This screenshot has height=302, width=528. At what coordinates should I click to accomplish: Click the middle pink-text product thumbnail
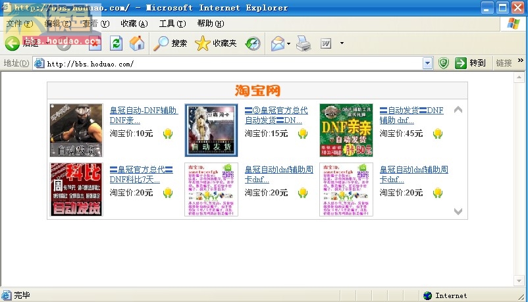(x=211, y=189)
